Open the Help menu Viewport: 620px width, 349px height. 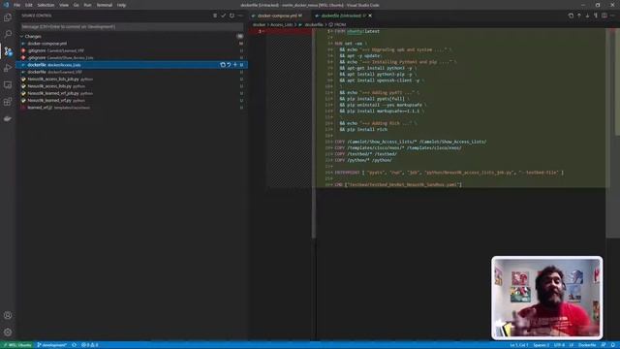pyautogui.click(x=121, y=5)
